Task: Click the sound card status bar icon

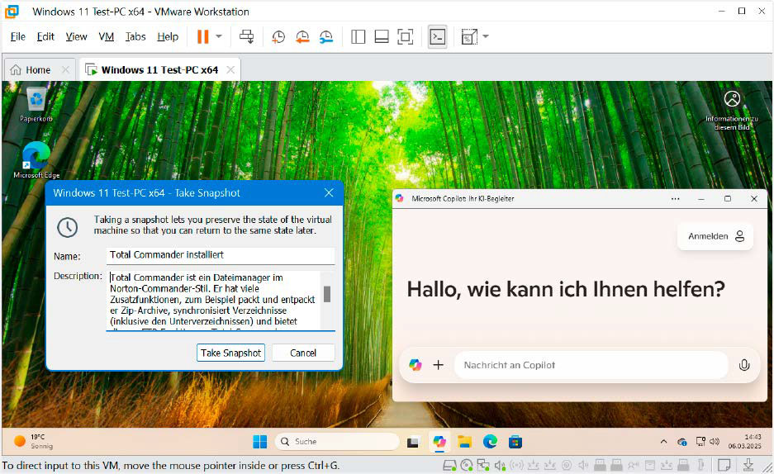Action: 500,465
